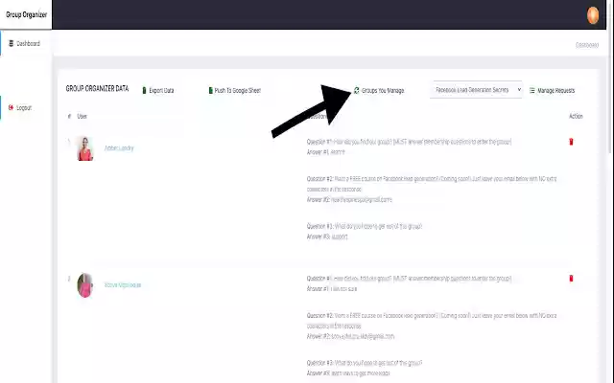Delete second user's row with red trash icon
This screenshot has height=383, width=614.
point(571,279)
